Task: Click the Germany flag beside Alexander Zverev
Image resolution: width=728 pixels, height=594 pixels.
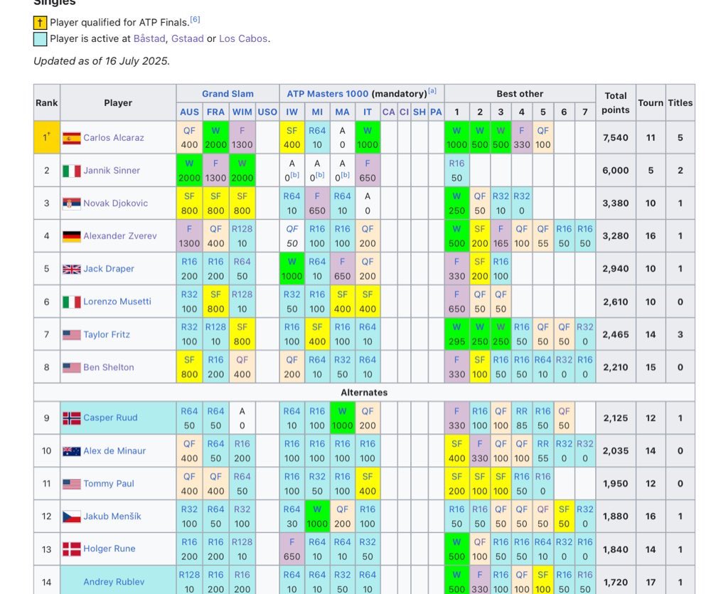Action: tap(72, 236)
